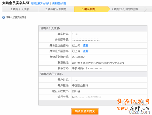This screenshot has width=152, height=115.
Task: Click the 身份证反面图片 label
Action: [x=59, y=51]
